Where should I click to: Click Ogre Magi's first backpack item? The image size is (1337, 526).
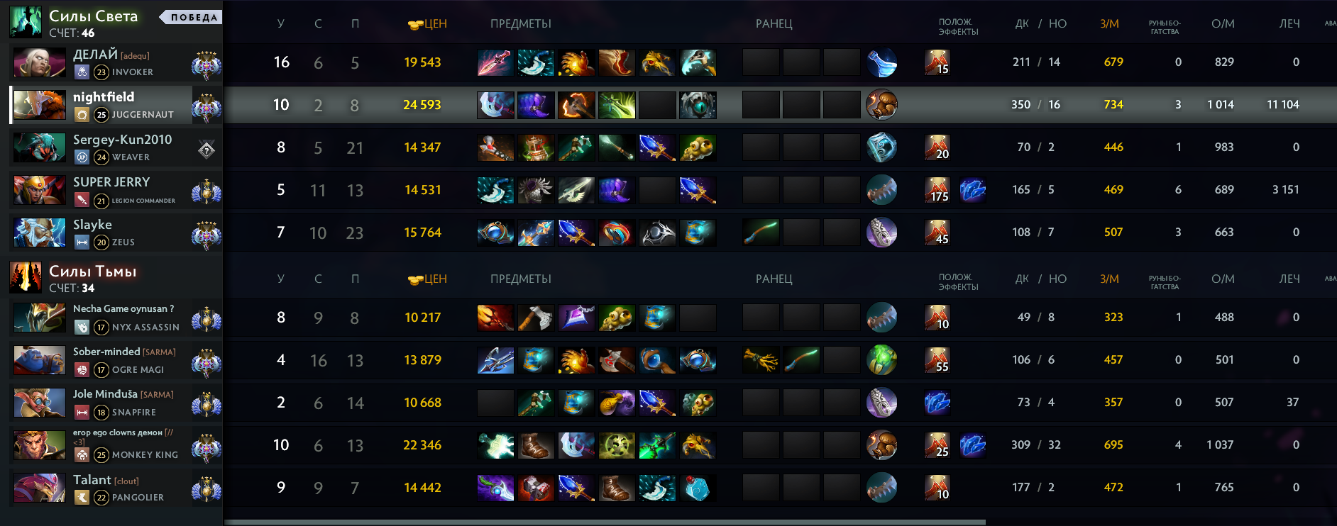click(x=761, y=360)
